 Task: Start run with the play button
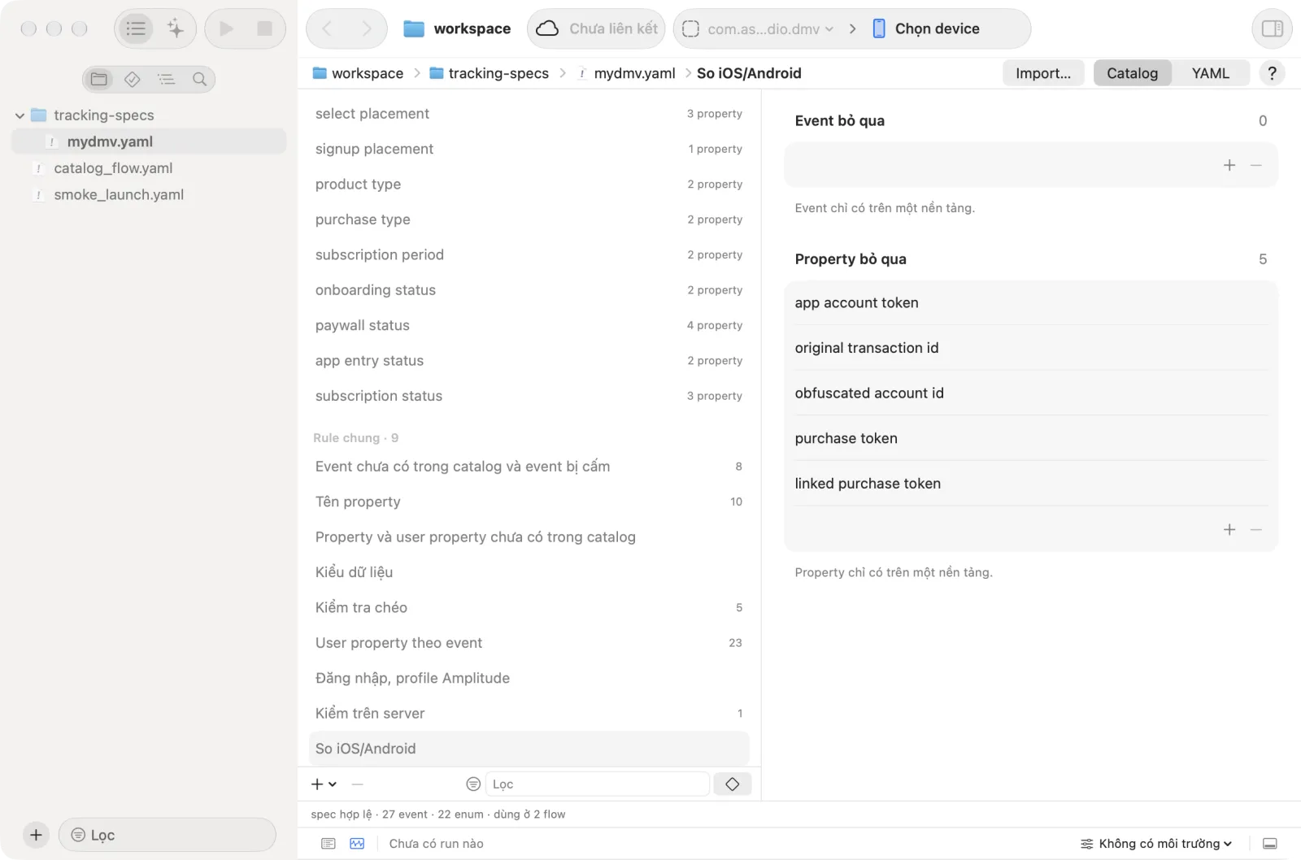point(227,29)
